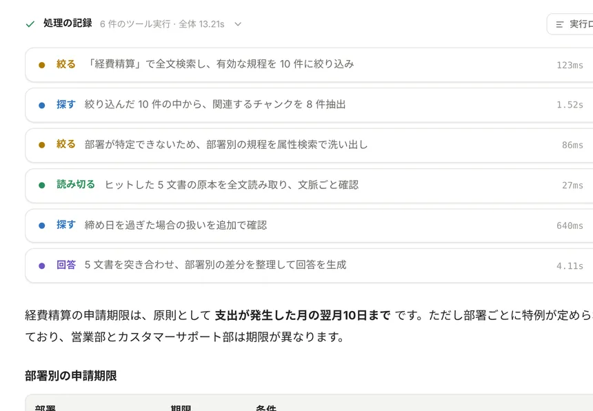This screenshot has height=411, width=593.
Task: Click the purple dot next to 回答
Action: 42,265
